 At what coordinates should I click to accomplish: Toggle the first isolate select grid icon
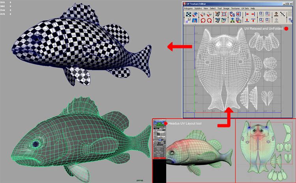261,14
